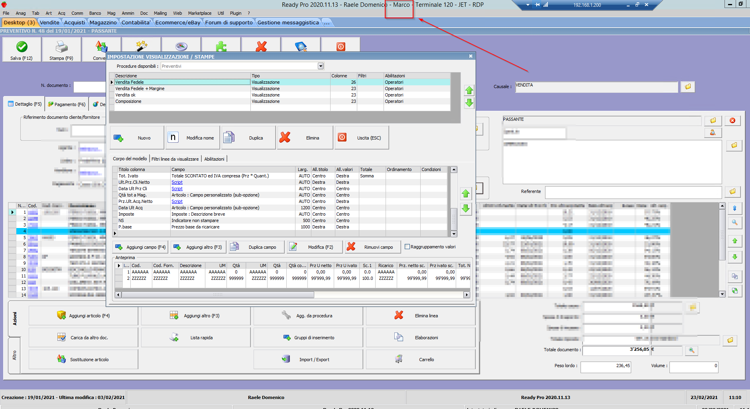Open the Script link in the Ult.Prz.Cli.Netto row

point(177,182)
